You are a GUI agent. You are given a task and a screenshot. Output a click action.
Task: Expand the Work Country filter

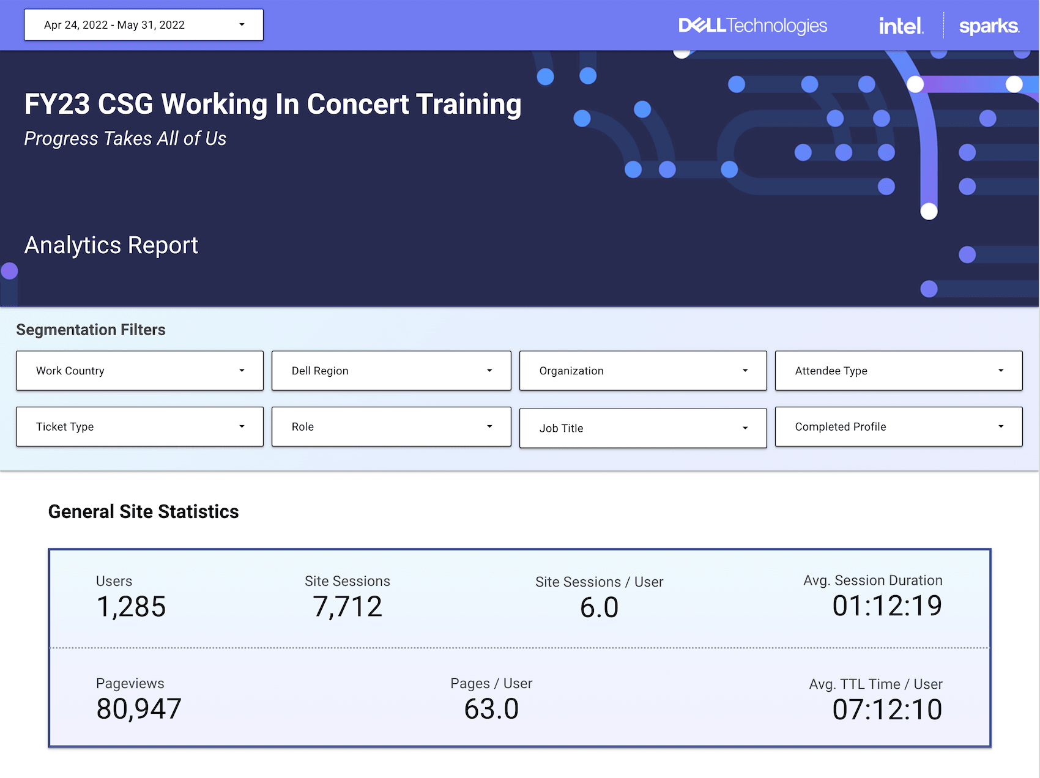pyautogui.click(x=139, y=371)
